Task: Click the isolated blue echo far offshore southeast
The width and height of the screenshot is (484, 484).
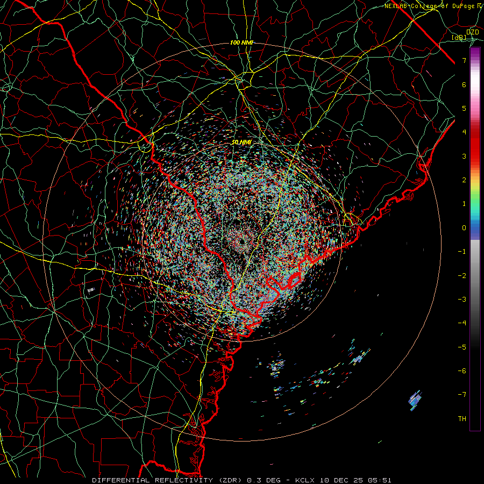Action: (x=415, y=400)
